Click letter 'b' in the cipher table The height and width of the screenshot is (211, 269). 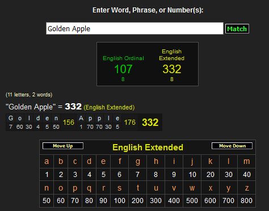[61, 161]
